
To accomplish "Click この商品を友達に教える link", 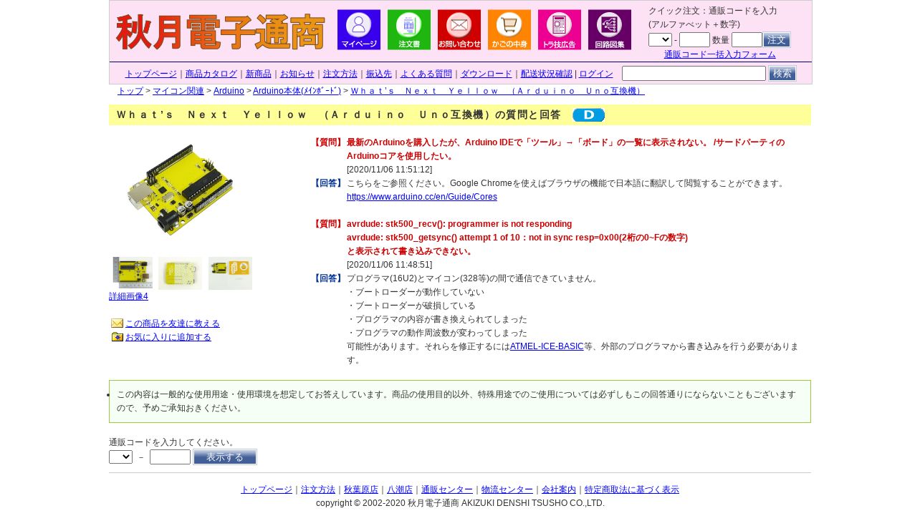I will point(173,323).
